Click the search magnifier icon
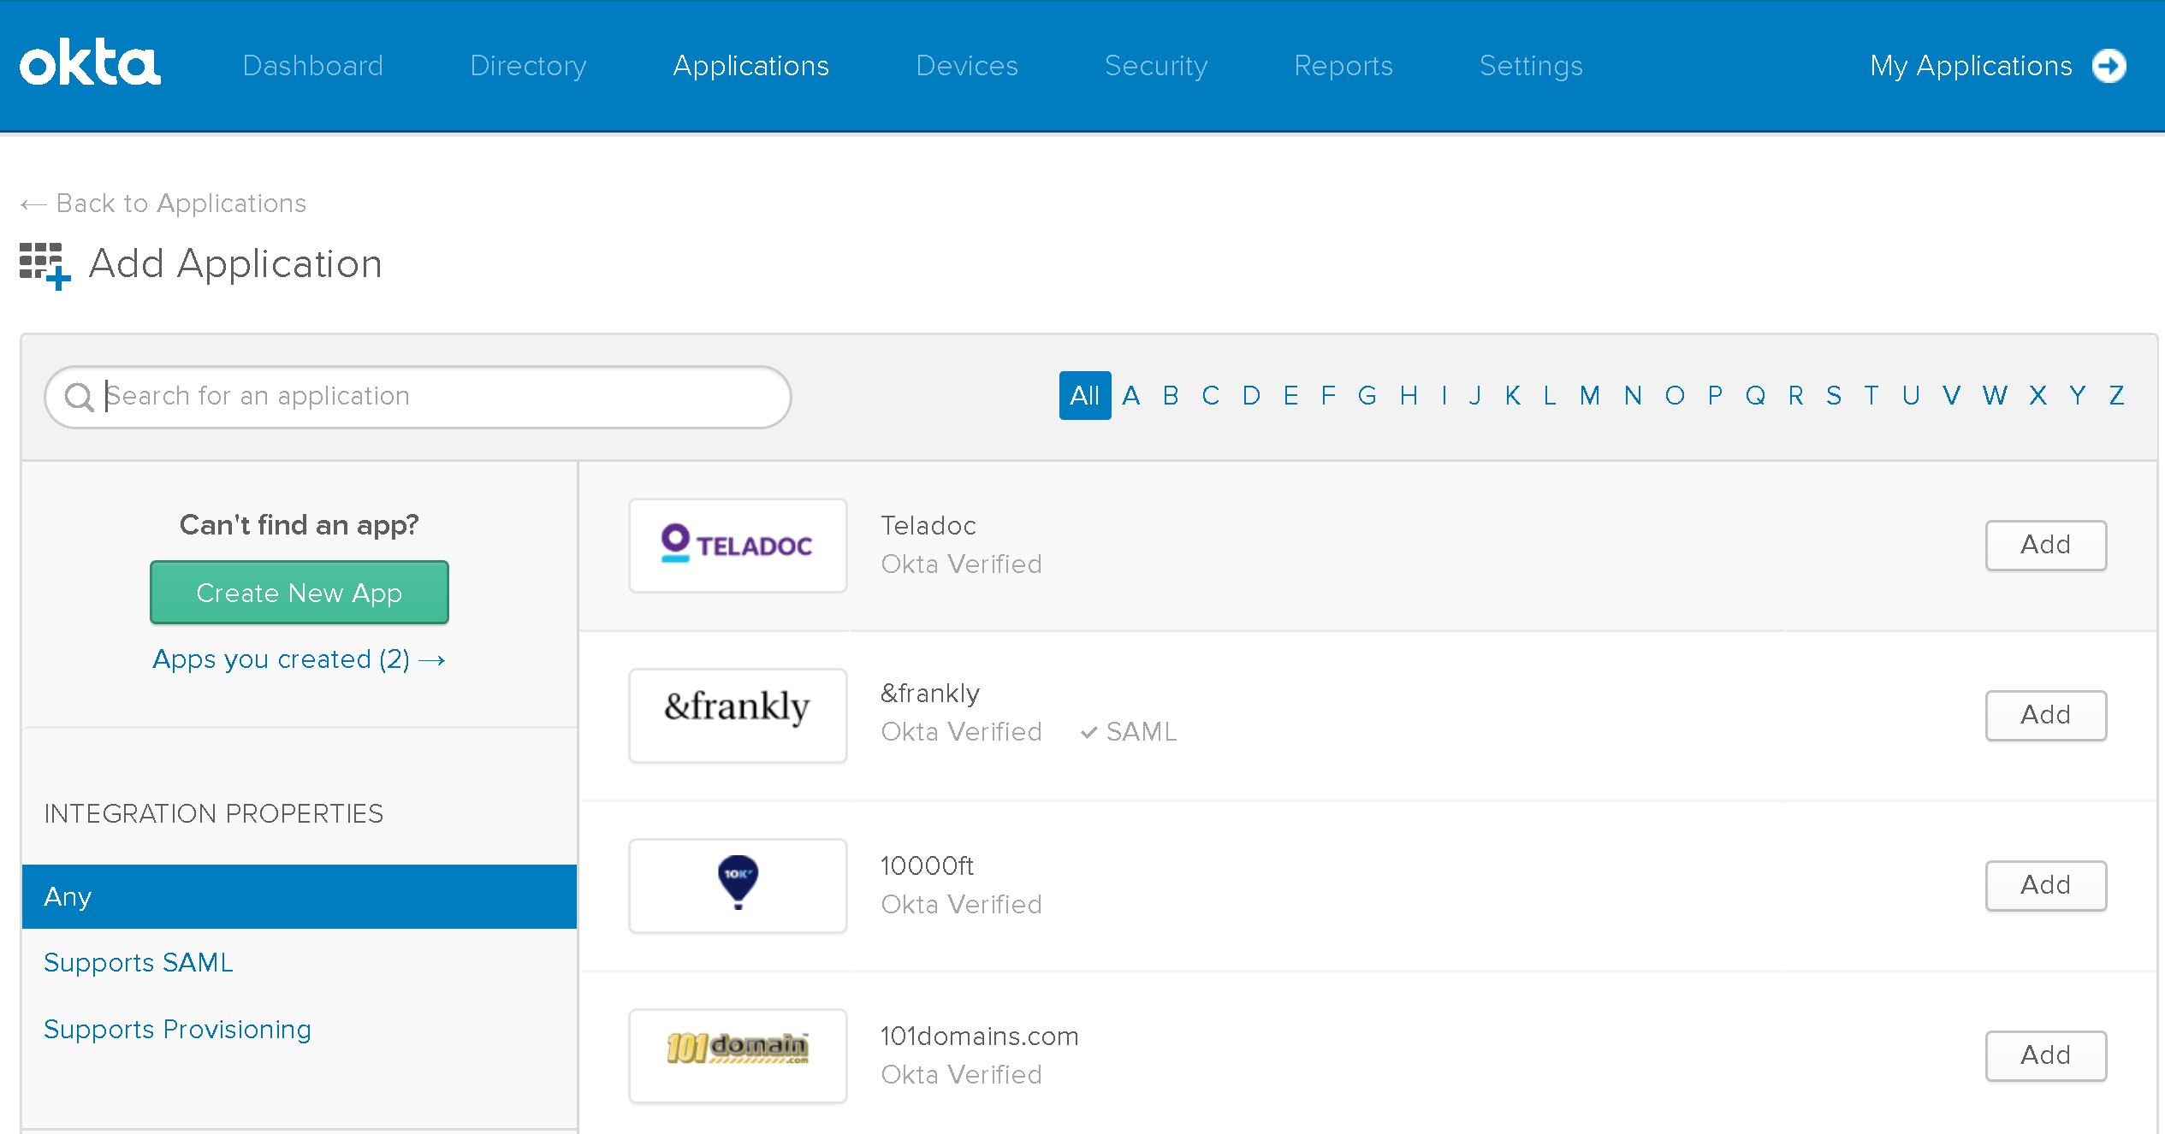The height and width of the screenshot is (1134, 2165). coord(80,397)
